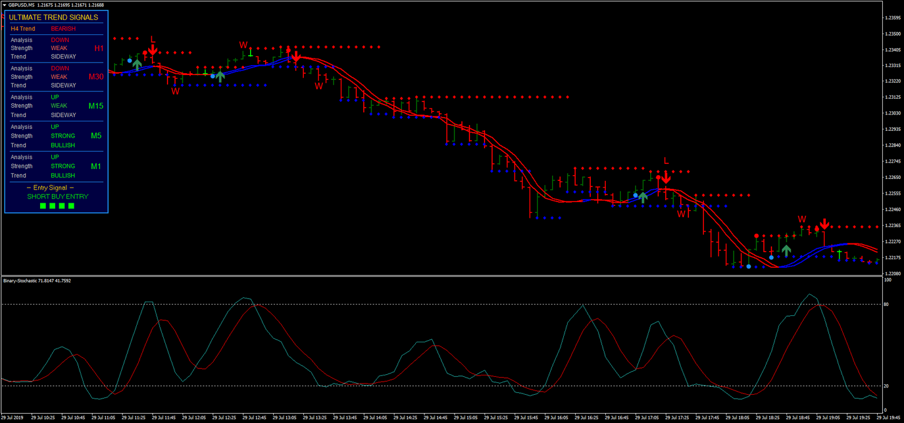
Task: Click the STRONG strength value for M5
Action: 63,136
